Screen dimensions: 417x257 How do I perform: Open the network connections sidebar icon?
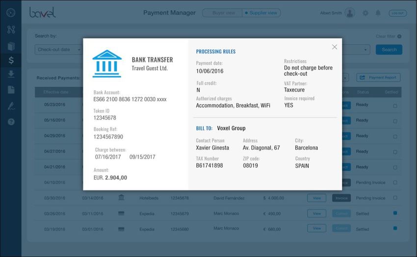pyautogui.click(x=11, y=29)
